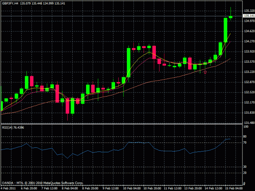Click the 134.270 price scale label
The height and width of the screenshot is (191, 255).
[249, 42]
